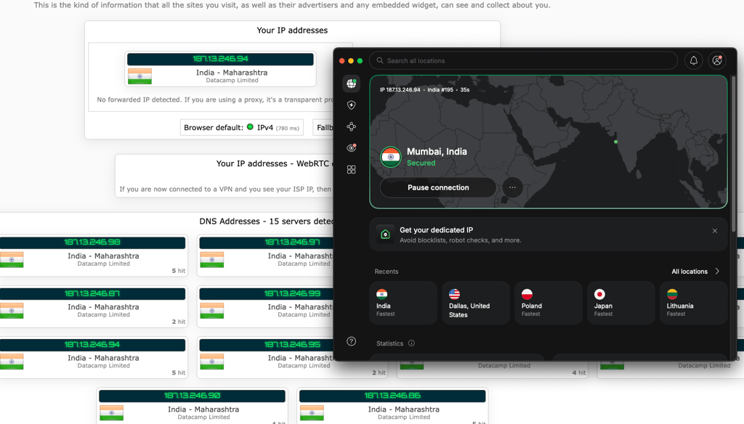Open the radar target icon in sidebar
Screen dimensions: 744x424
click(351, 148)
